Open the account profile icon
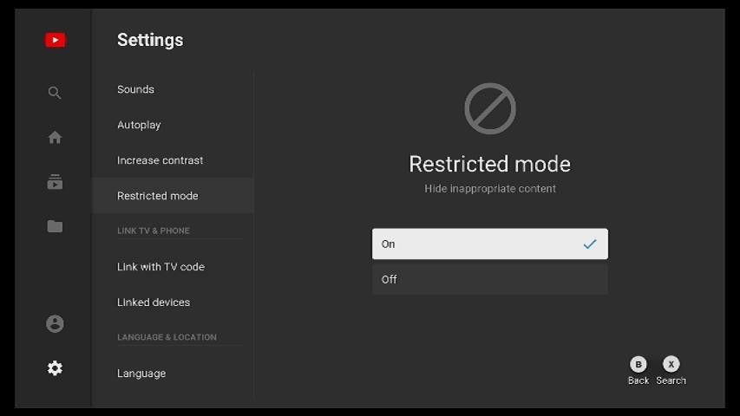This screenshot has height=416, width=740. pos(55,323)
